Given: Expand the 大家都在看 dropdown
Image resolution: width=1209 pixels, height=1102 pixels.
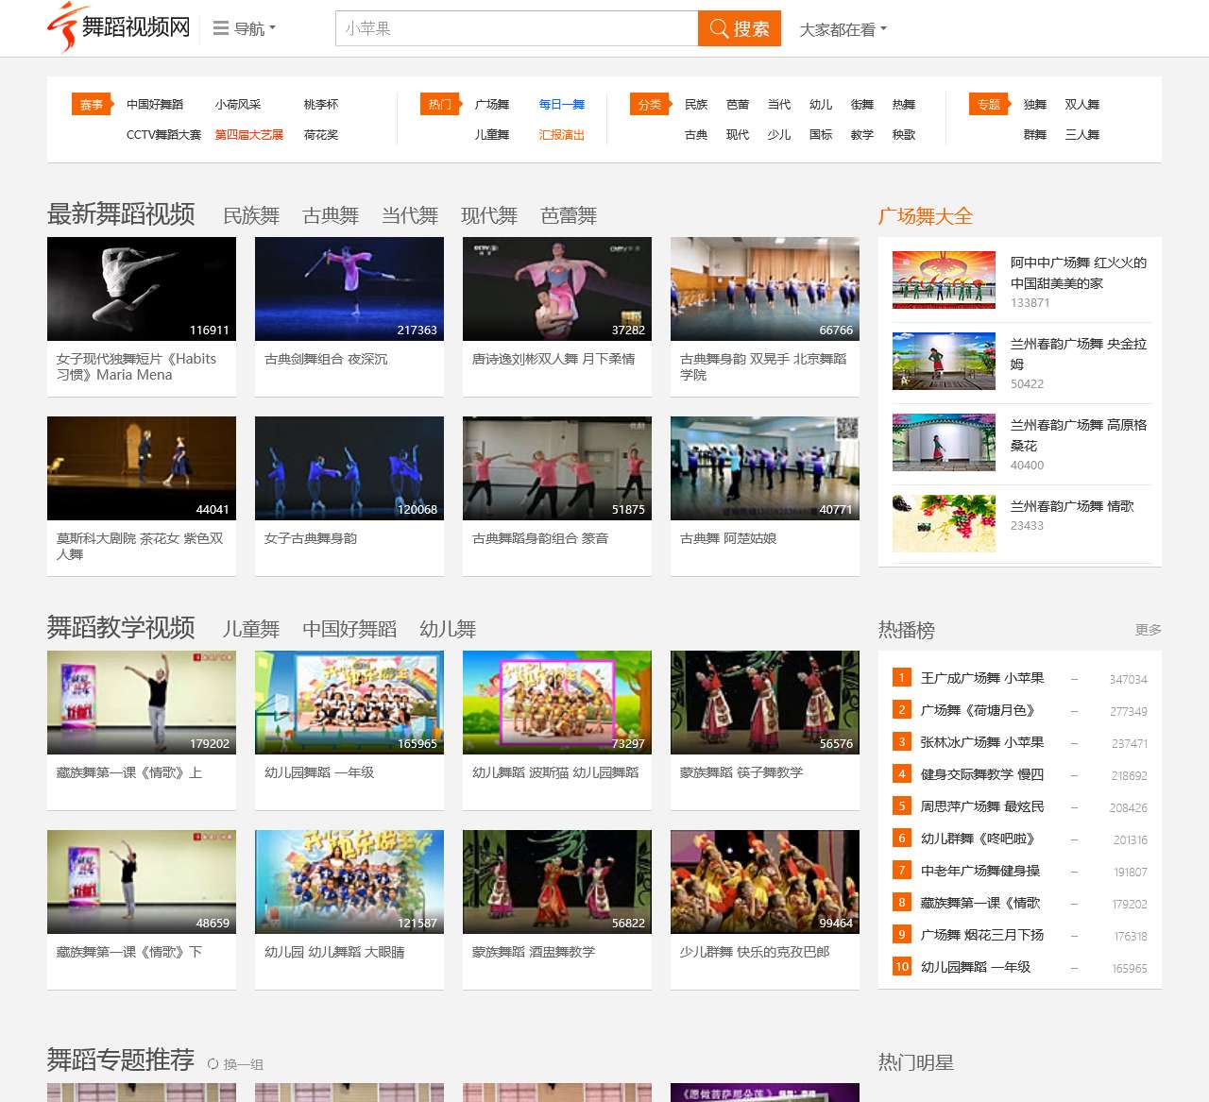Looking at the screenshot, I should coord(843,29).
